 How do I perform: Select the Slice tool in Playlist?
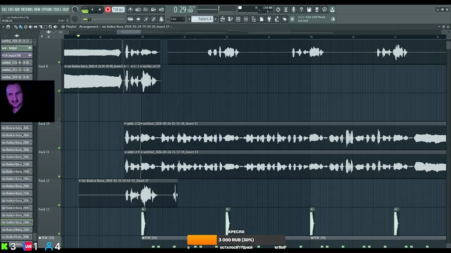(x=40, y=27)
